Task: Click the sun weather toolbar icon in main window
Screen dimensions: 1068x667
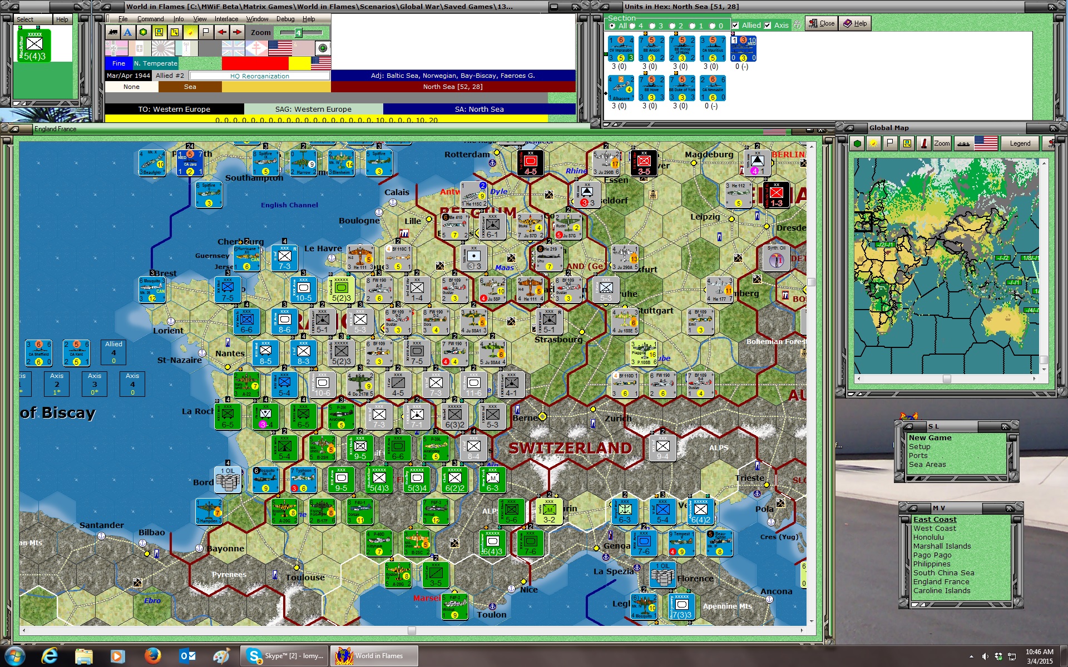Action: 190,32
